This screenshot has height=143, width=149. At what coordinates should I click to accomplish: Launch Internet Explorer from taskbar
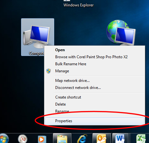point(82,139)
